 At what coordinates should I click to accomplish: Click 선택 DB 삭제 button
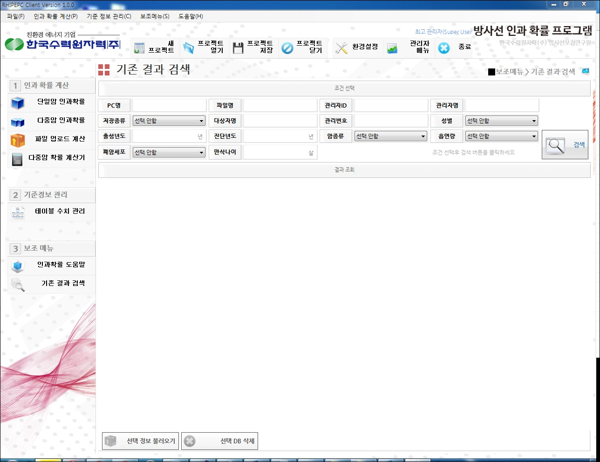click(x=219, y=441)
